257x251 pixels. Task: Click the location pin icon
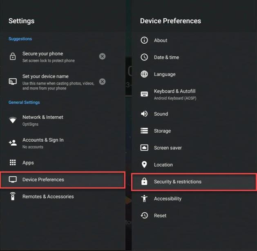144,164
